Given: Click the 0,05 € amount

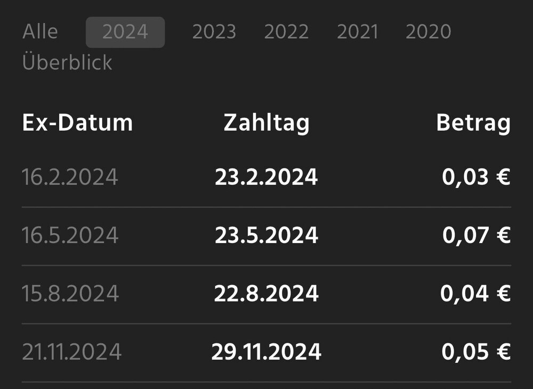Looking at the screenshot, I should click(476, 352).
